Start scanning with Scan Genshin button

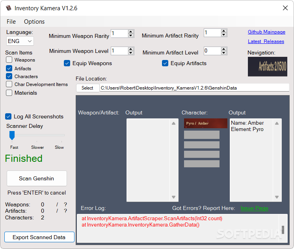click(37, 178)
